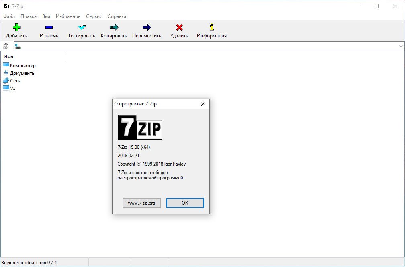Screen dimensions: 405x267
Task: Open the yellow Информация icon
Action: (211, 27)
